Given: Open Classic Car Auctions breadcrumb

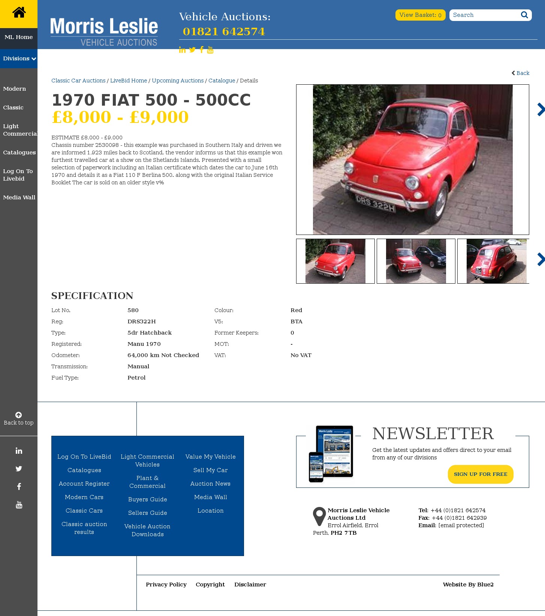Looking at the screenshot, I should click(x=78, y=81).
